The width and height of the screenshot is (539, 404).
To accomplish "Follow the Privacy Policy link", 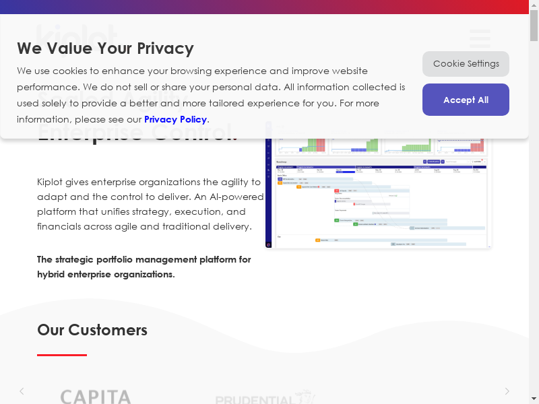I will pos(175,119).
